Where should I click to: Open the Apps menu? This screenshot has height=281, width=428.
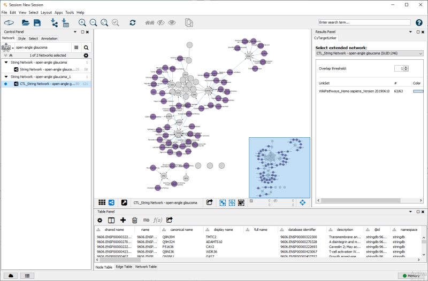pyautogui.click(x=58, y=12)
